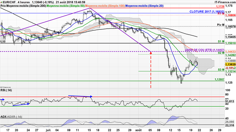The width and height of the screenshot is (236, 132).
Task: Click the 'ADXR ( 14)' indicator title
Action: pos(15,117)
